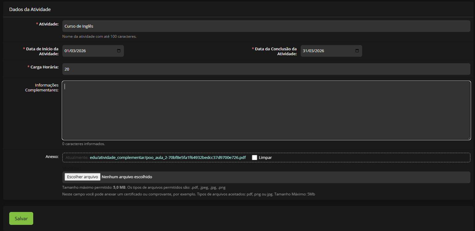The width and height of the screenshot is (475, 231).
Task: Open the calendar picker for Data de Início
Action: 119,51
